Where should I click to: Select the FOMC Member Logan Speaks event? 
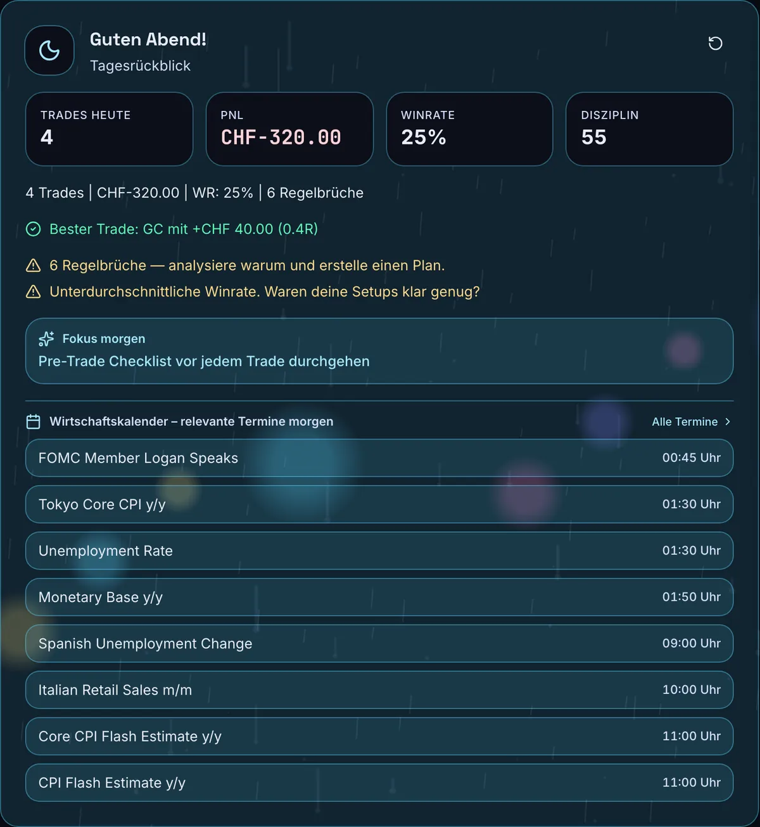point(379,458)
